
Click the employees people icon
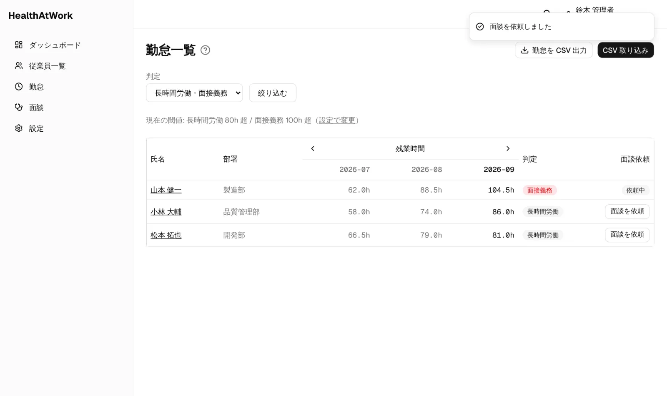tap(19, 65)
